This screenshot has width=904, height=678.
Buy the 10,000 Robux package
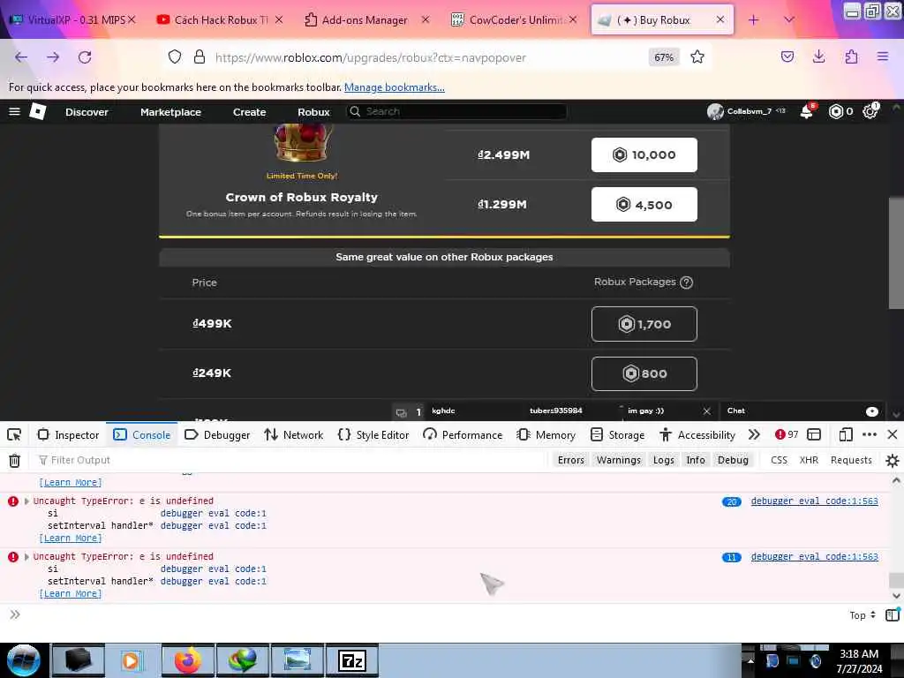[x=644, y=154]
